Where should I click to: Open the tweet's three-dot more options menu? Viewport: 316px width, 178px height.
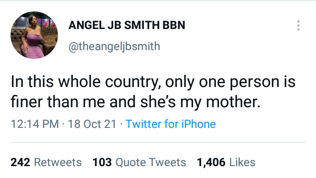point(298,25)
